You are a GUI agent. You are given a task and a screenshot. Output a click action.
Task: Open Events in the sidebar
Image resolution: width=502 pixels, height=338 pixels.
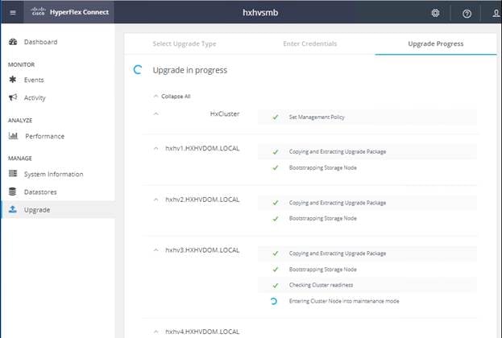(x=34, y=80)
